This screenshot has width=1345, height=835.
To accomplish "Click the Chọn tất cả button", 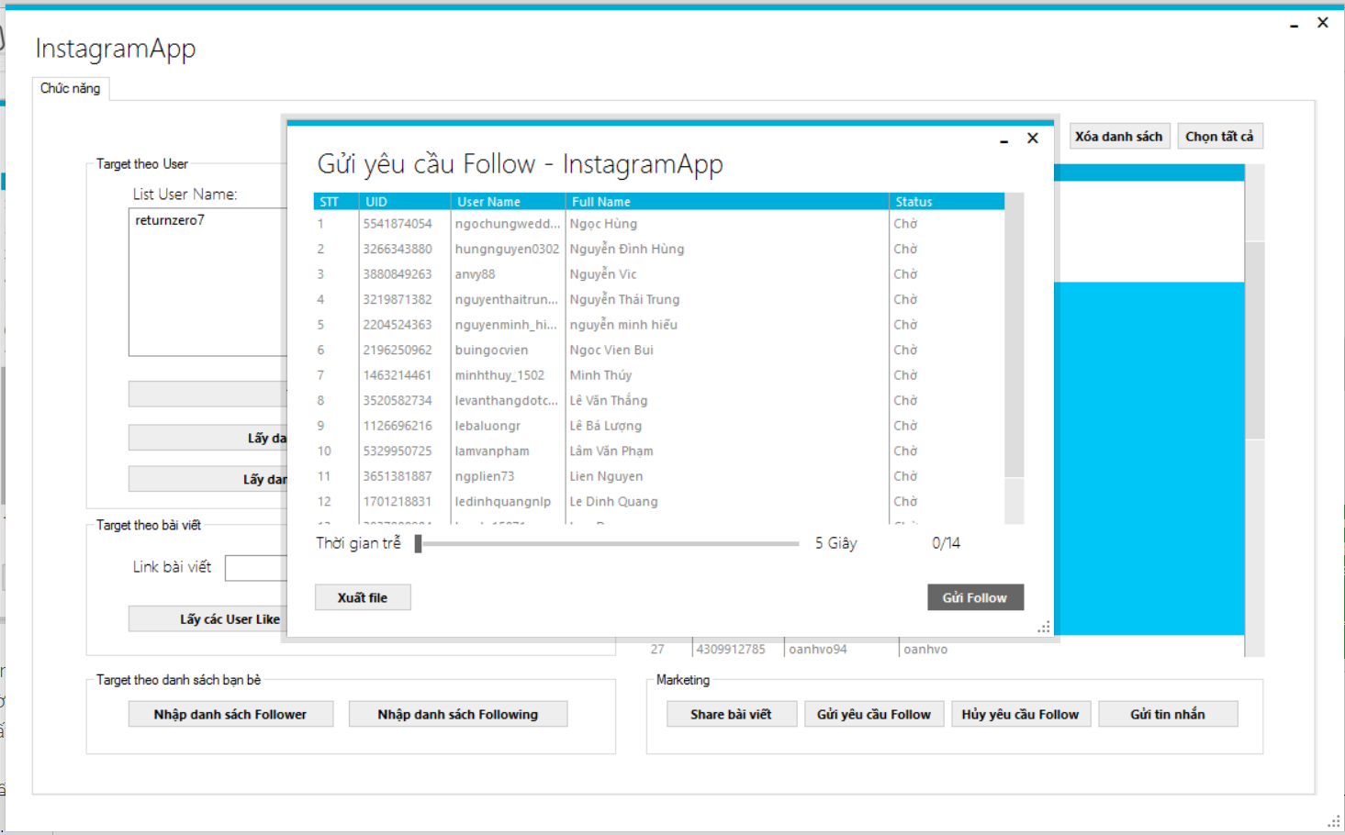I will [1219, 137].
